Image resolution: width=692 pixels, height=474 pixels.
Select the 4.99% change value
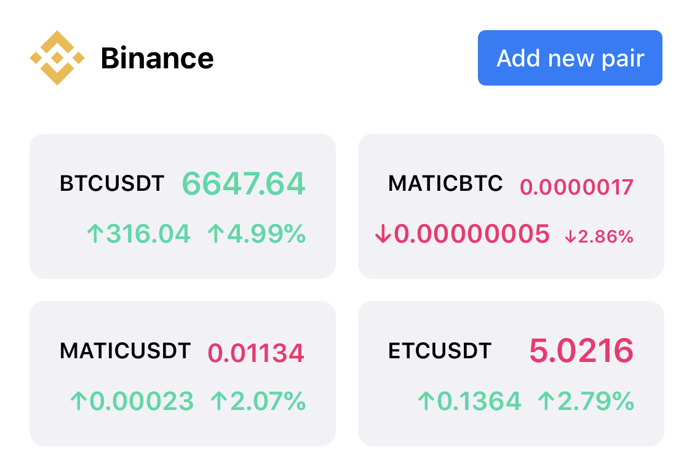266,233
